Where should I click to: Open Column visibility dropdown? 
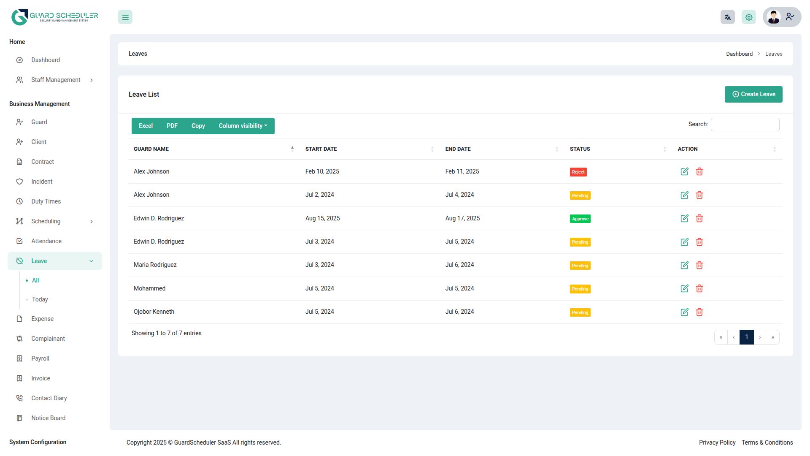[243, 126]
